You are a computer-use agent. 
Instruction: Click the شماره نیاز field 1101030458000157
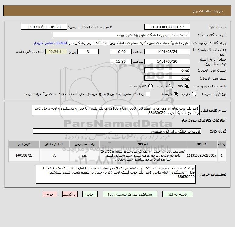point(167,27)
